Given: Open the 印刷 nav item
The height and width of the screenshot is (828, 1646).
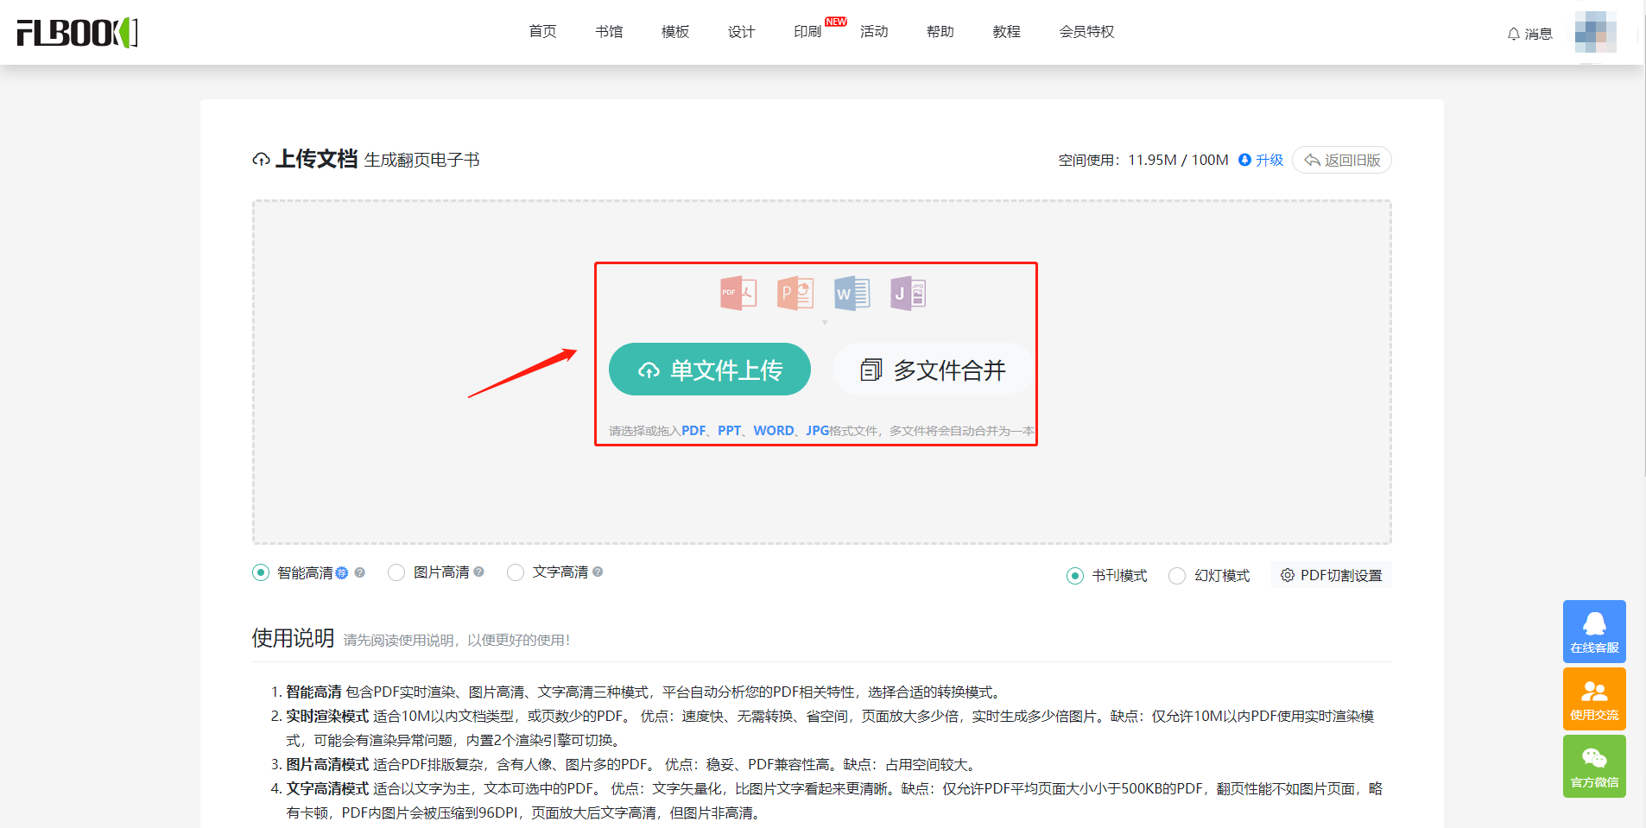Looking at the screenshot, I should pyautogui.click(x=807, y=32).
